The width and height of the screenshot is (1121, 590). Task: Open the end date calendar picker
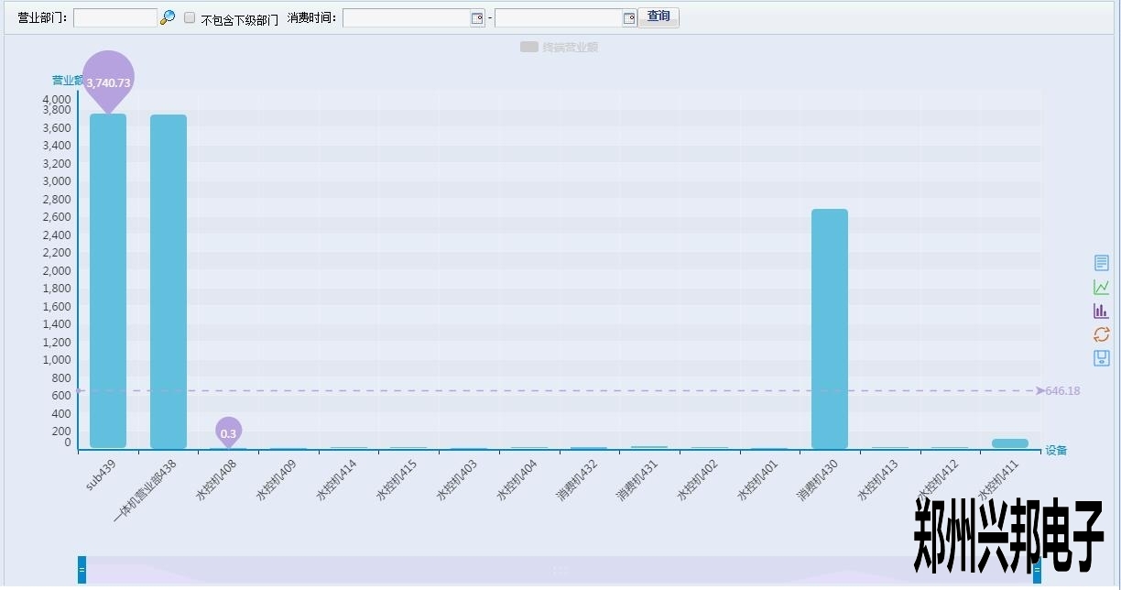629,17
